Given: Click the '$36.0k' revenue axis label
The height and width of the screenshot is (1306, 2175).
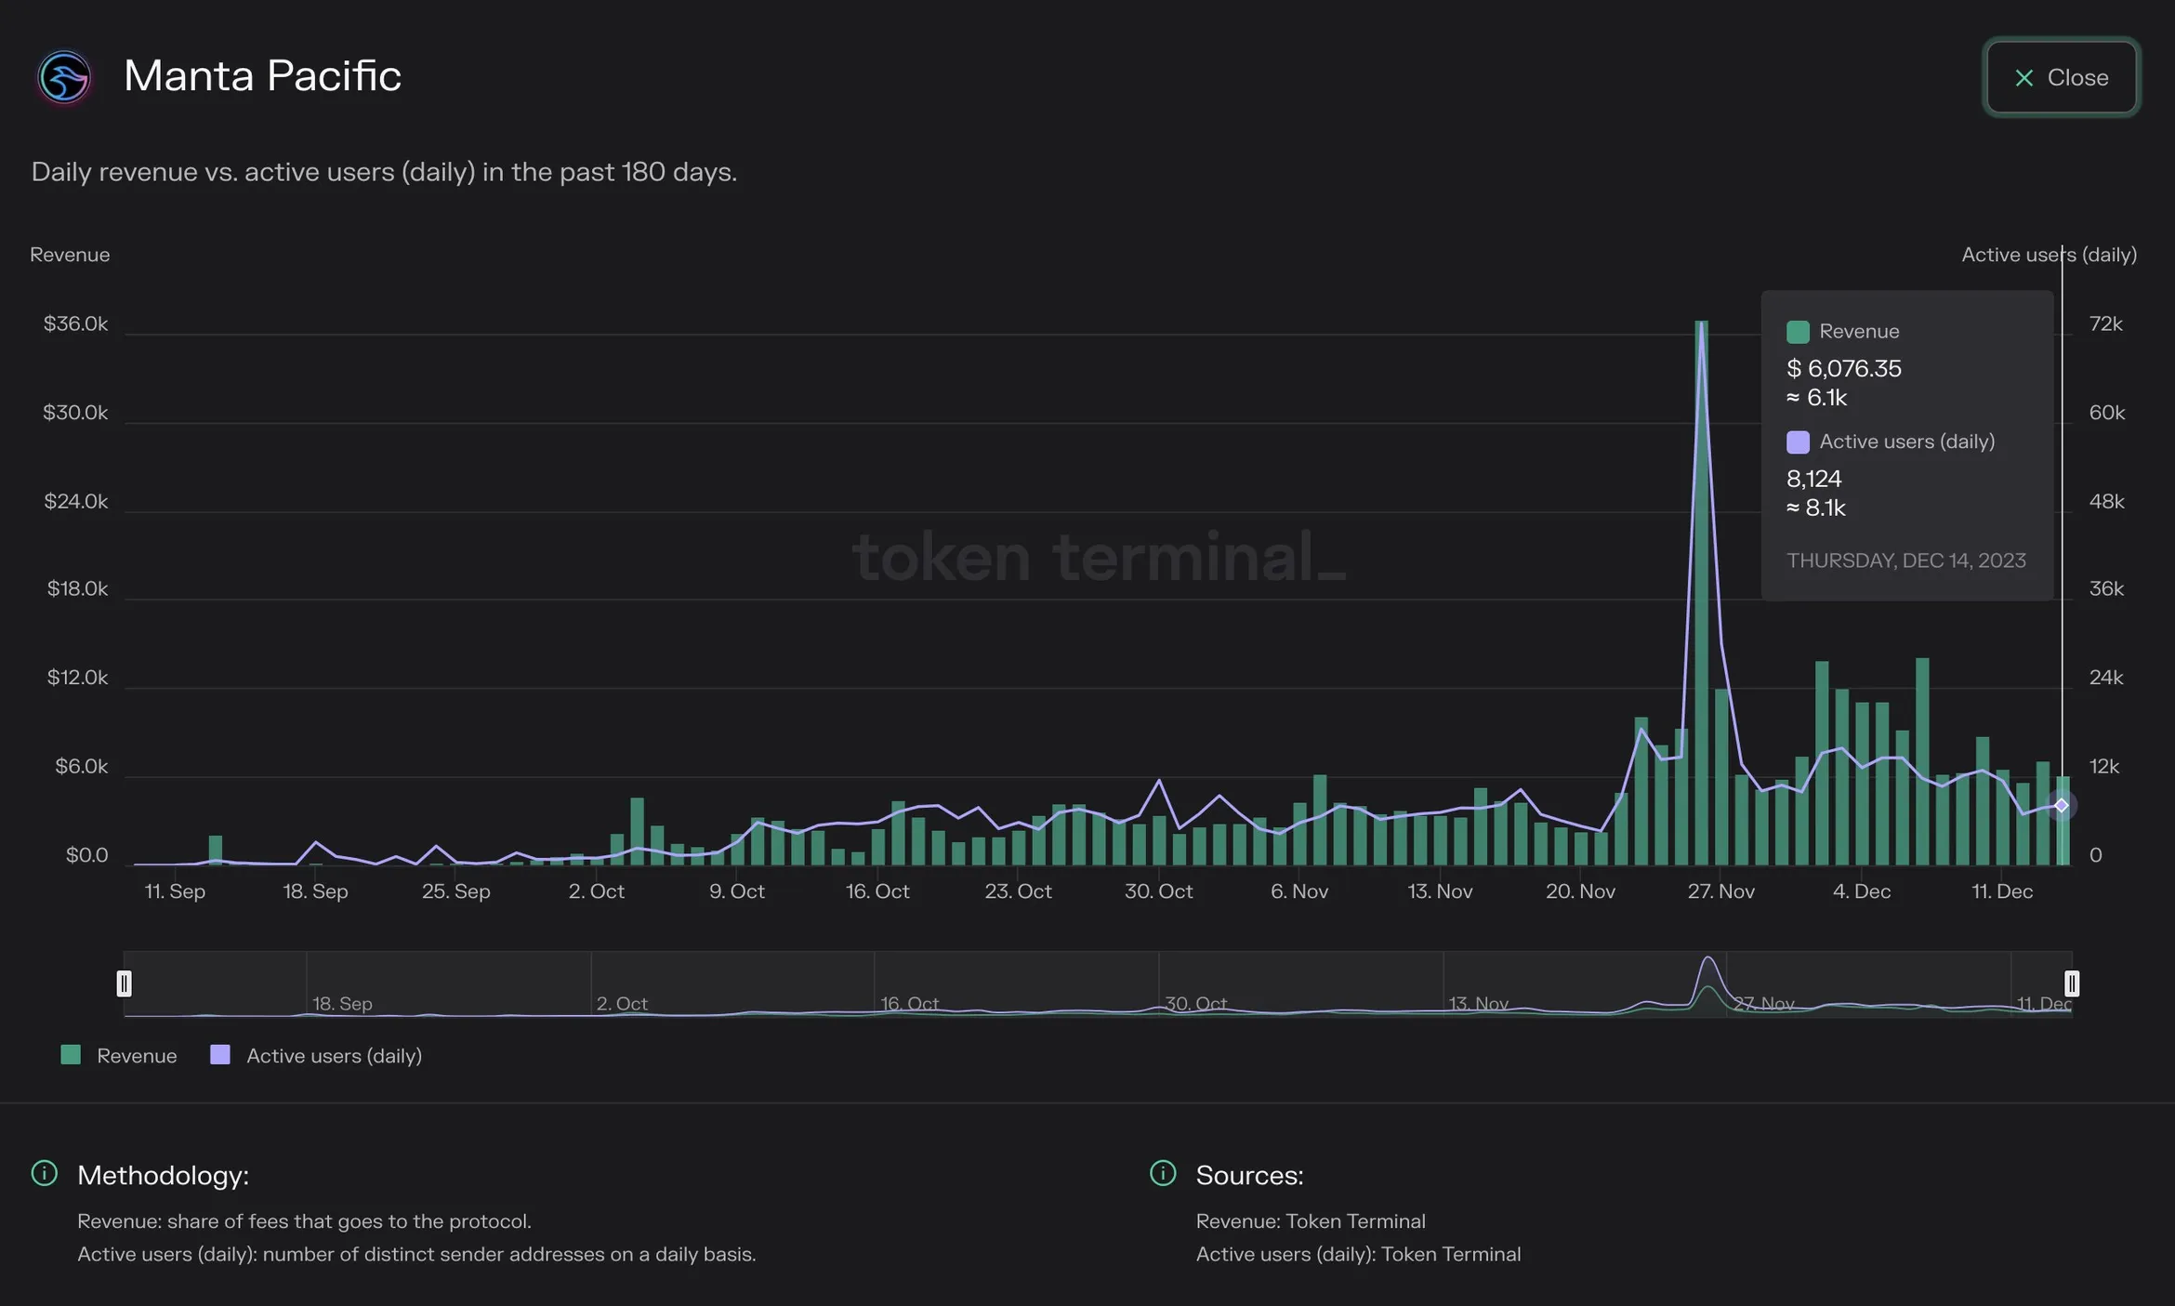Looking at the screenshot, I should click(75, 323).
